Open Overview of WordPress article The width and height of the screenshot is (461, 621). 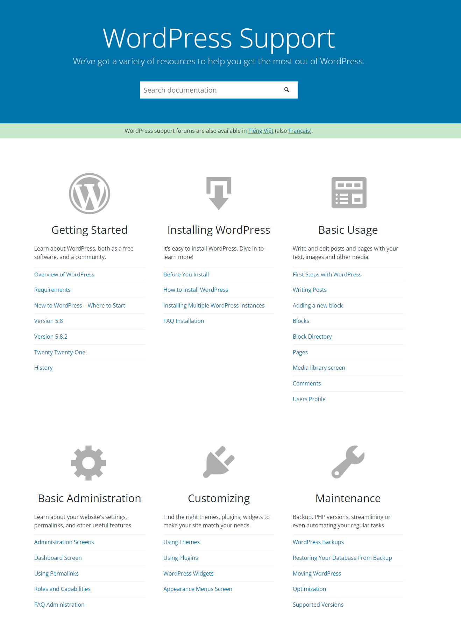64,274
